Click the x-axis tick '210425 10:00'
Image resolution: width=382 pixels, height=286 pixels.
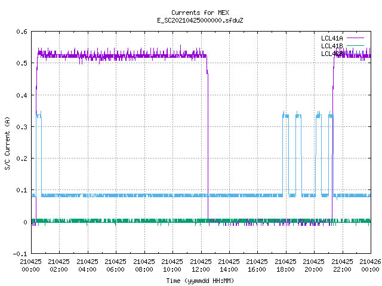pos(172,266)
